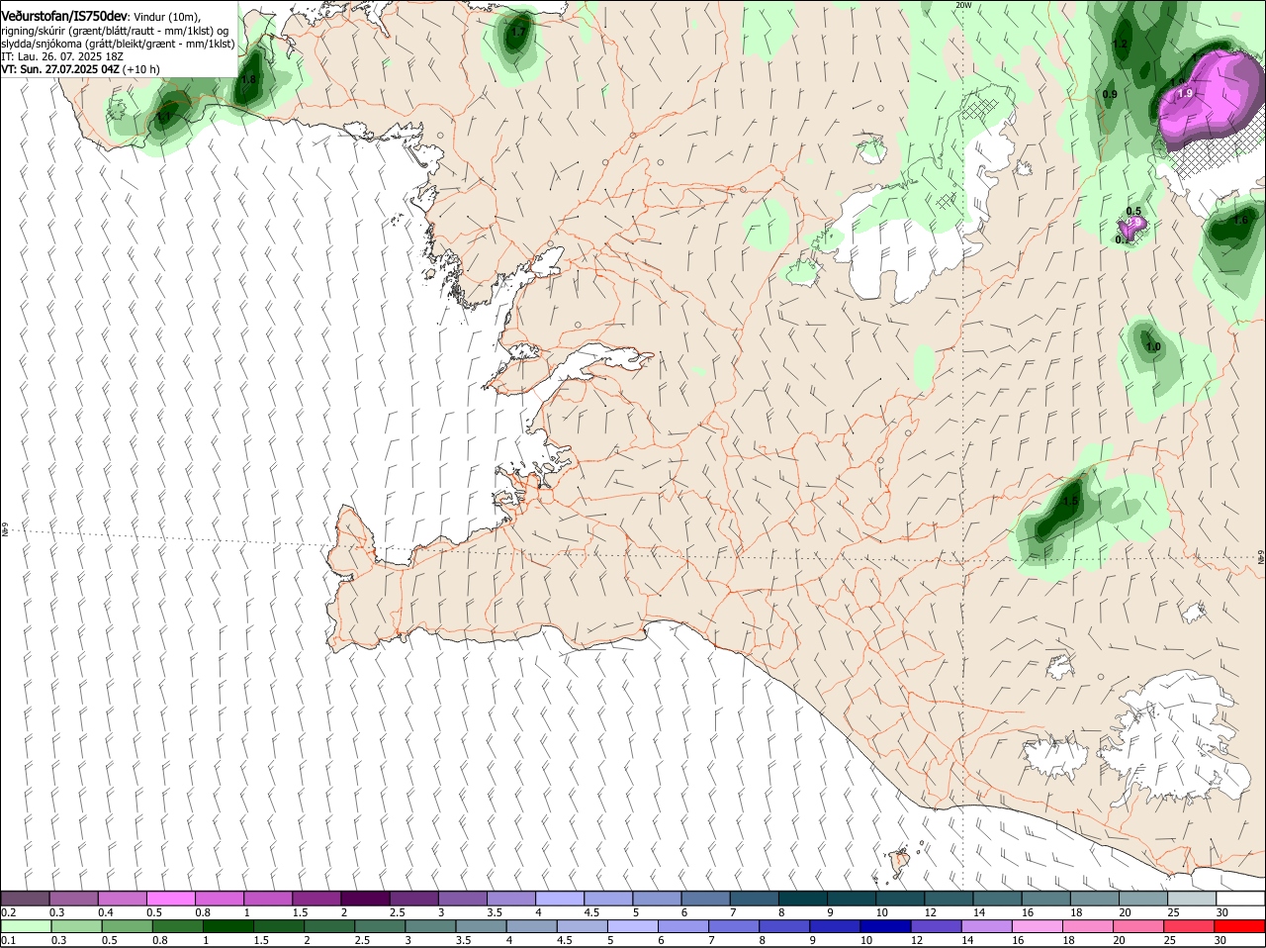Click the Veðurstofan/IS750dev title text

pos(64,16)
